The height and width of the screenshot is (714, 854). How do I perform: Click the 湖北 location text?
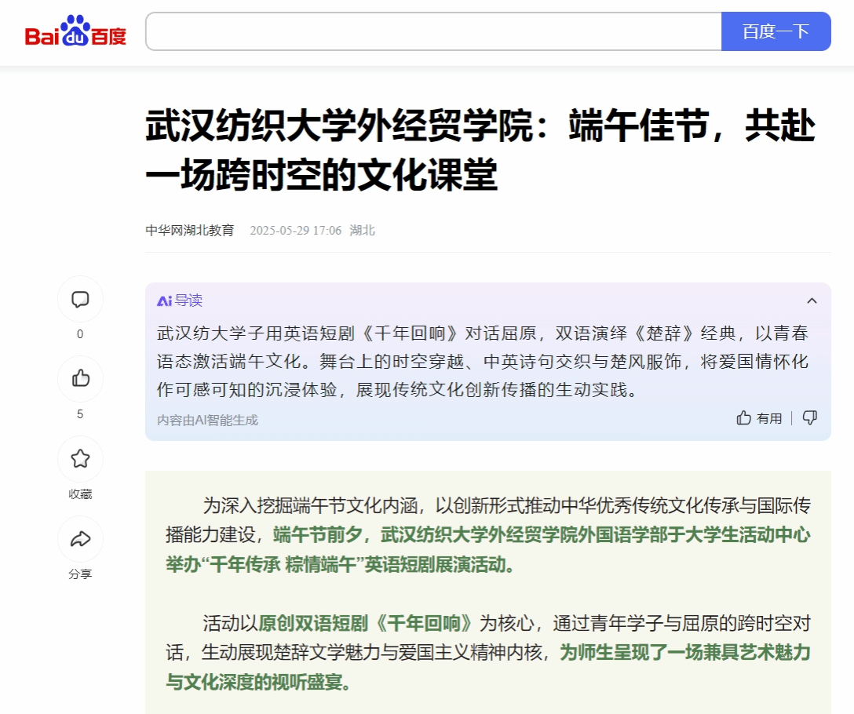click(x=362, y=231)
